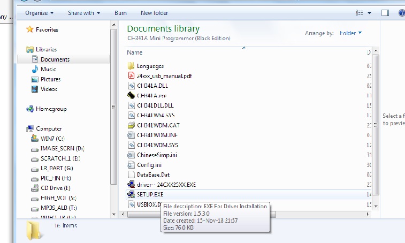Click the Burn toolbar button
Viewport: 405px width, 243px height.
click(120, 13)
